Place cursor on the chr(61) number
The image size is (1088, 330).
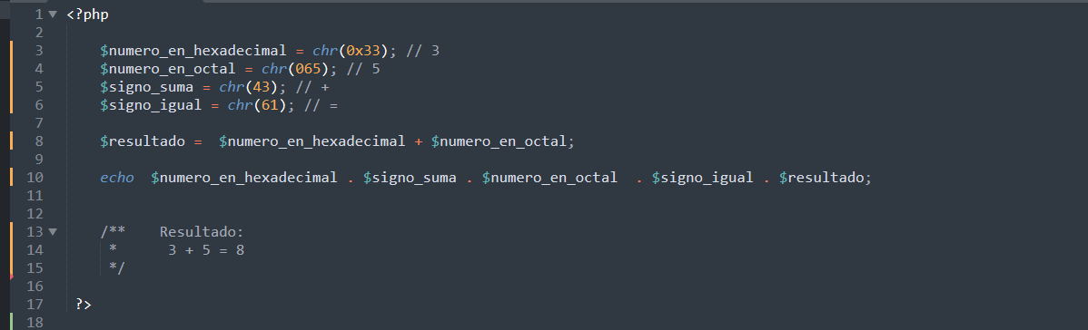[x=270, y=105]
